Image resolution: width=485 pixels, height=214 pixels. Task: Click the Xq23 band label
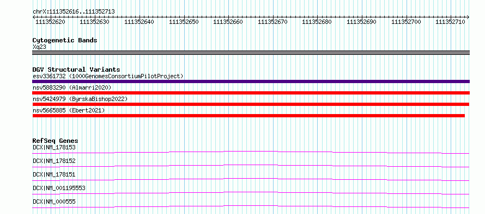point(40,47)
